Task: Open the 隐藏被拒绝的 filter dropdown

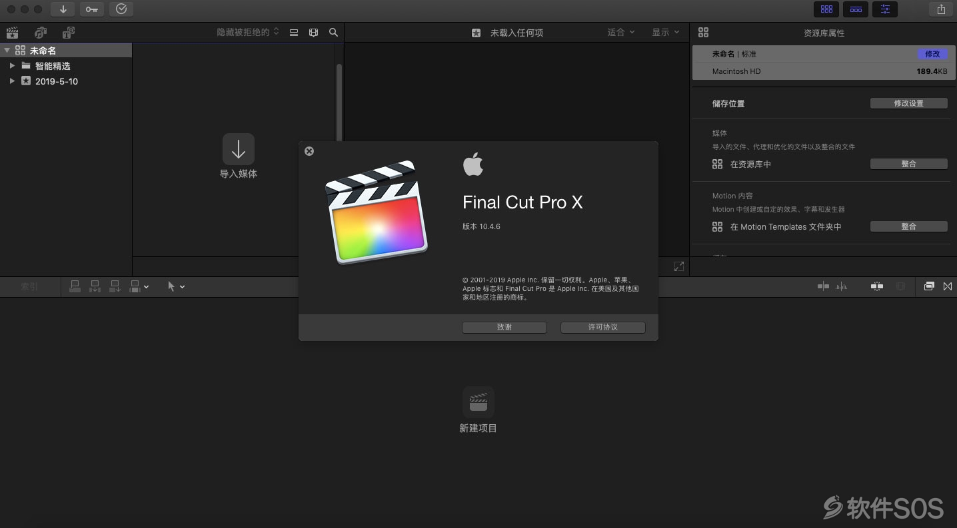Action: [248, 32]
